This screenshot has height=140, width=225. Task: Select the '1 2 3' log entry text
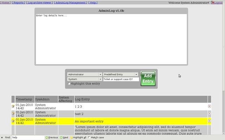click(x=78, y=106)
